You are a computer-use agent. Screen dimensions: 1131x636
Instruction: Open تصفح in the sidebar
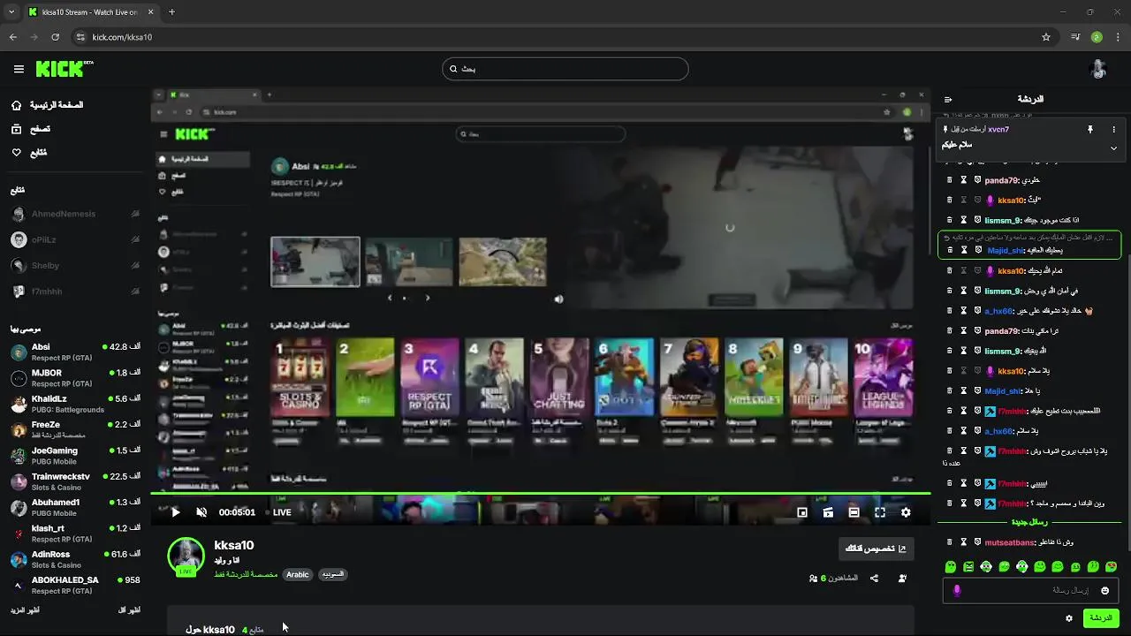click(x=40, y=129)
